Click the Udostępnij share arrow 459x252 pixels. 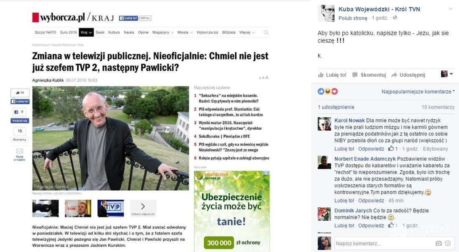pos(394,75)
